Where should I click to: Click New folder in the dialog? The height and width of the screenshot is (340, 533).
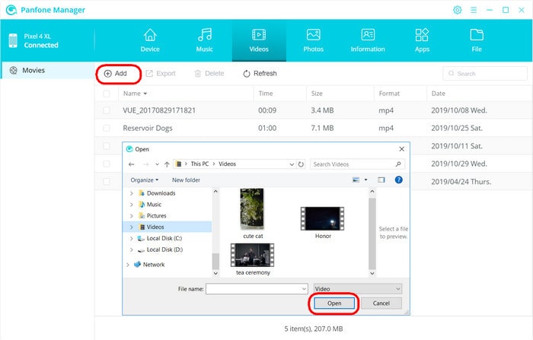point(186,180)
